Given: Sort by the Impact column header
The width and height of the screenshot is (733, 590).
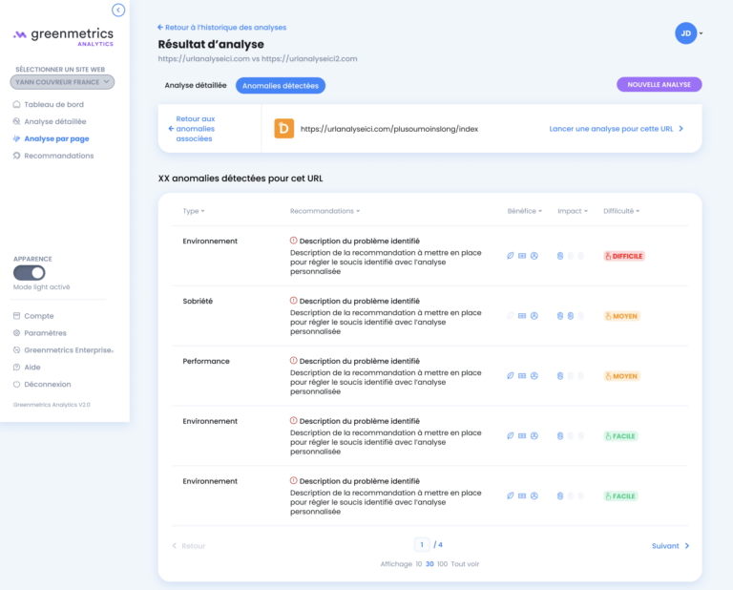Looking at the screenshot, I should [x=573, y=211].
